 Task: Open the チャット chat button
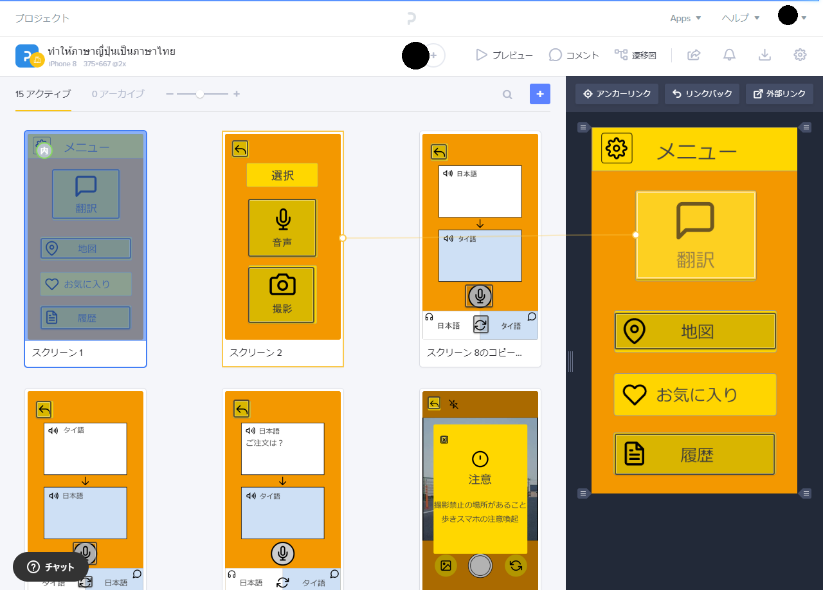coord(51,567)
